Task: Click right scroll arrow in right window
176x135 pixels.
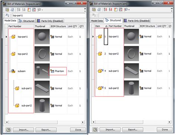Action: (169, 122)
